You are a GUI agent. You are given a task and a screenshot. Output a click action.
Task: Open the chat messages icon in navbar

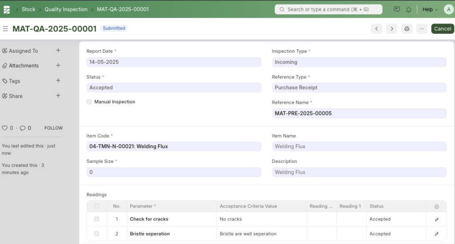click(397, 9)
